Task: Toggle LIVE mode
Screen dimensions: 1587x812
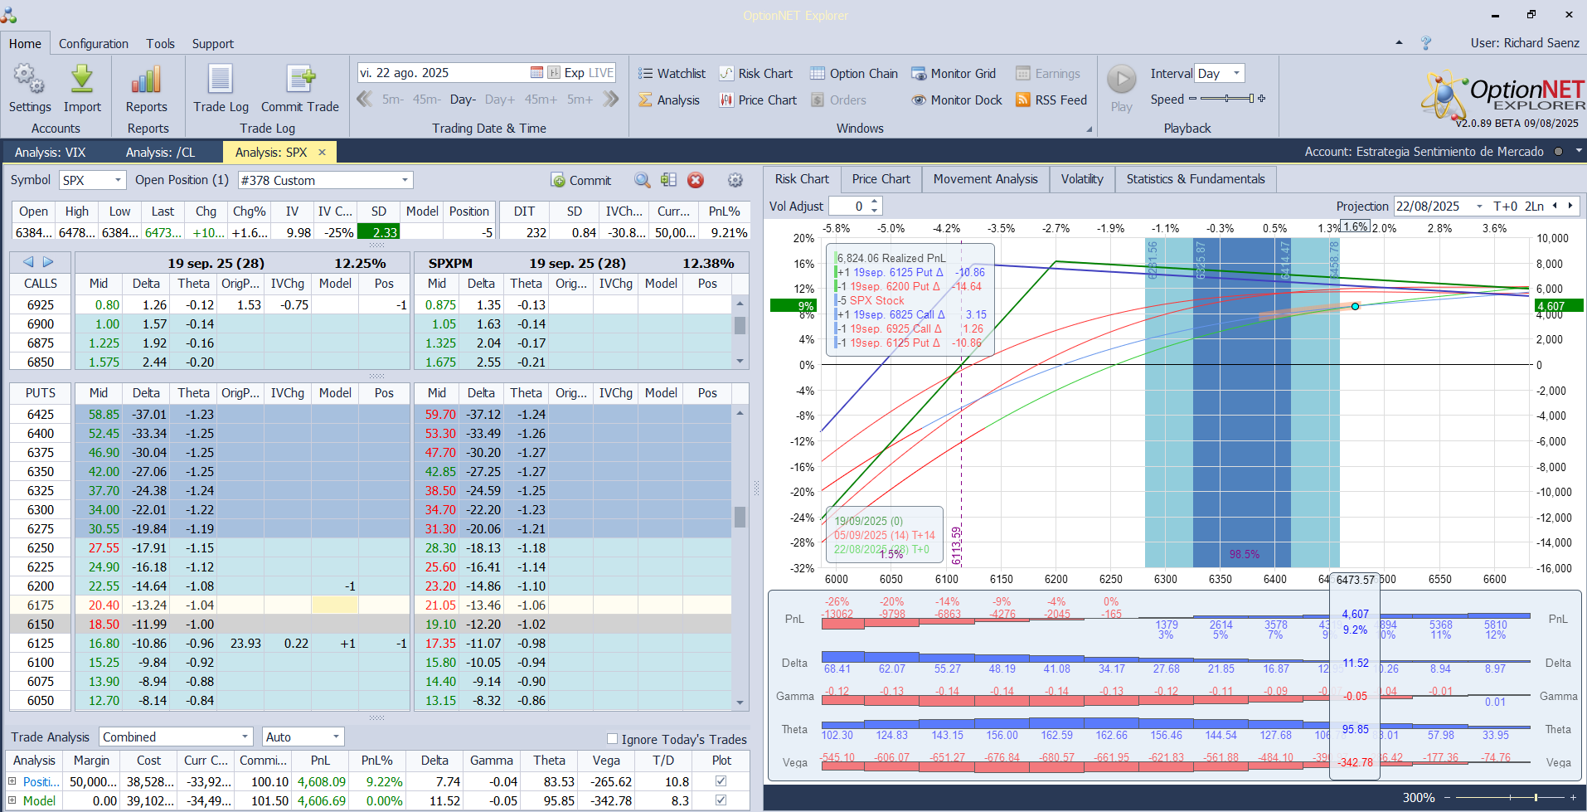Action: click(601, 73)
